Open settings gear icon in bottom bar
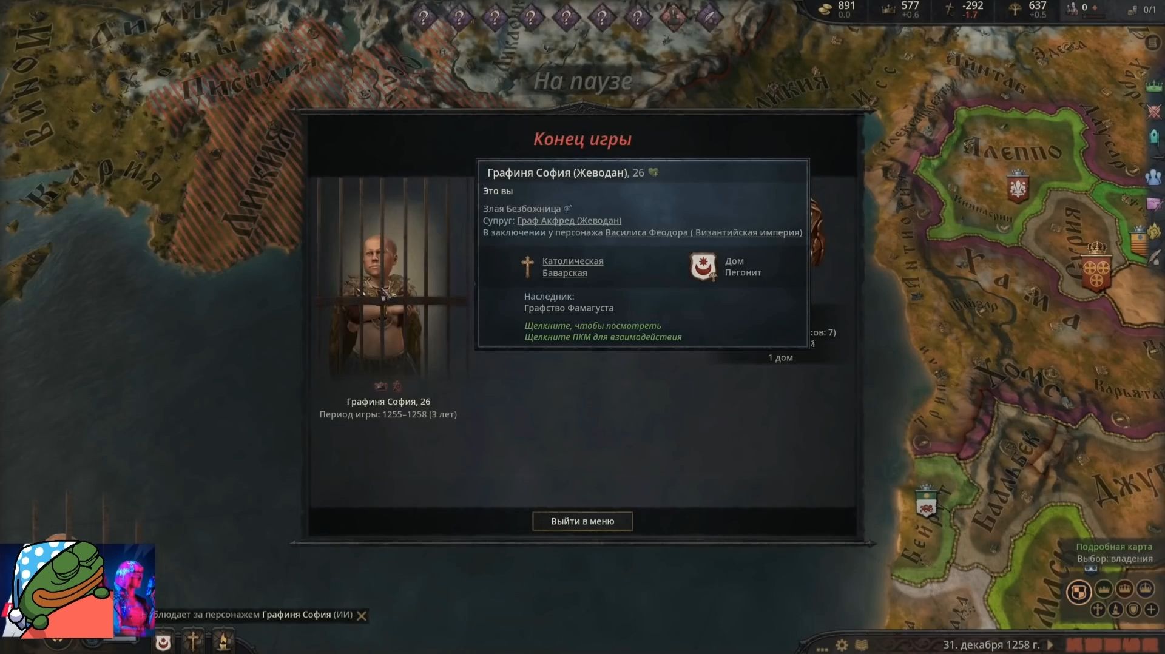Viewport: 1165px width, 654px height. 842,645
